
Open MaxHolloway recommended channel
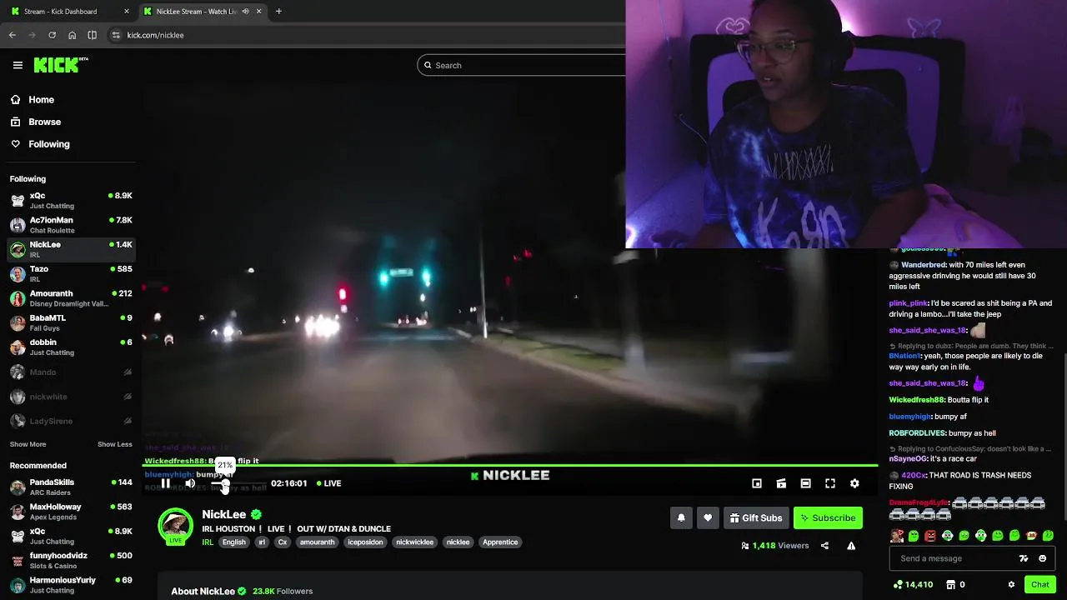click(71, 511)
